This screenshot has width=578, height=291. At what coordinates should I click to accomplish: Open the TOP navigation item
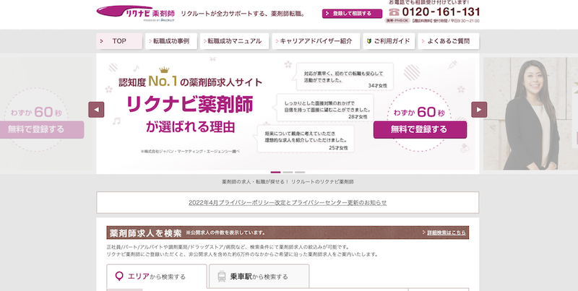[x=119, y=41]
